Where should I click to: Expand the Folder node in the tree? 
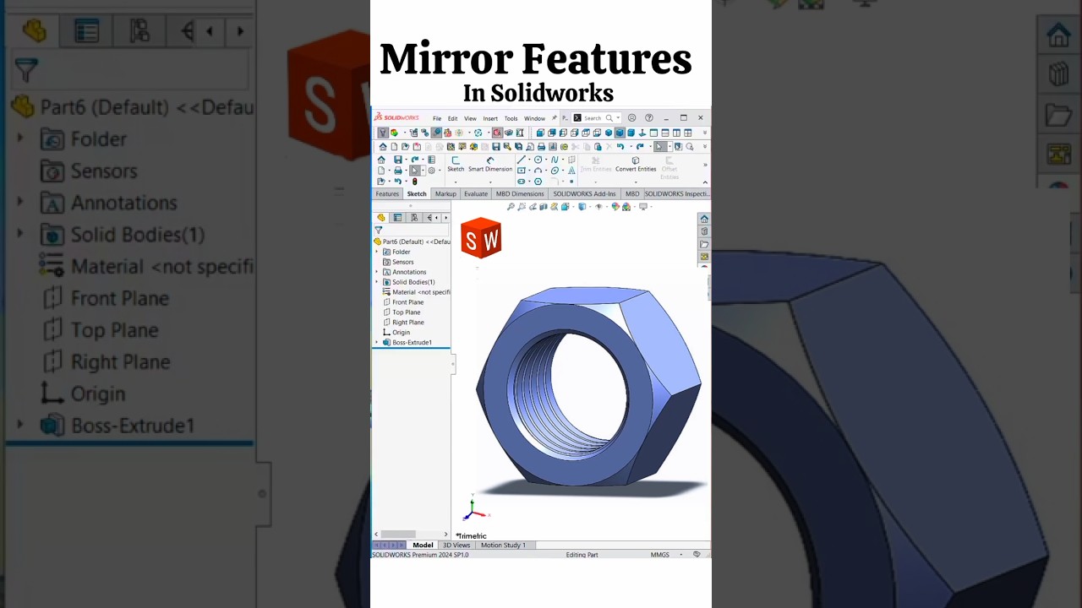377,252
